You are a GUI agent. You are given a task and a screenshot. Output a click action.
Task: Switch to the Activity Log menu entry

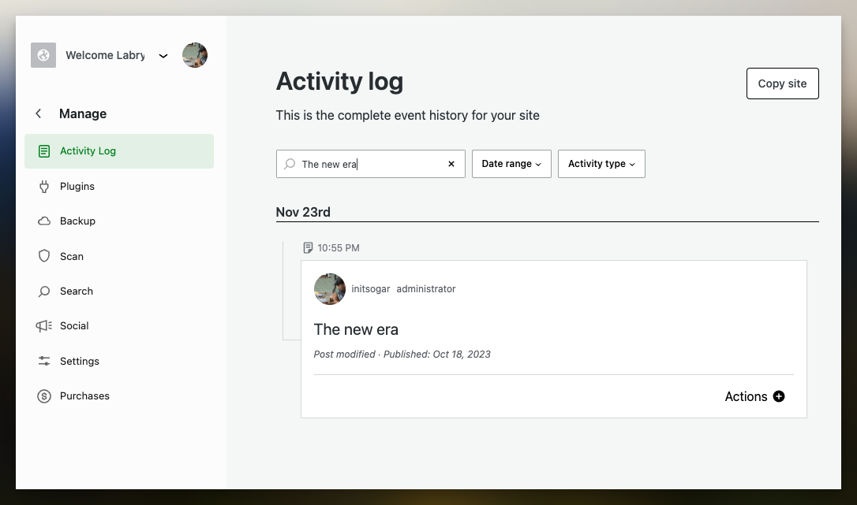click(87, 150)
